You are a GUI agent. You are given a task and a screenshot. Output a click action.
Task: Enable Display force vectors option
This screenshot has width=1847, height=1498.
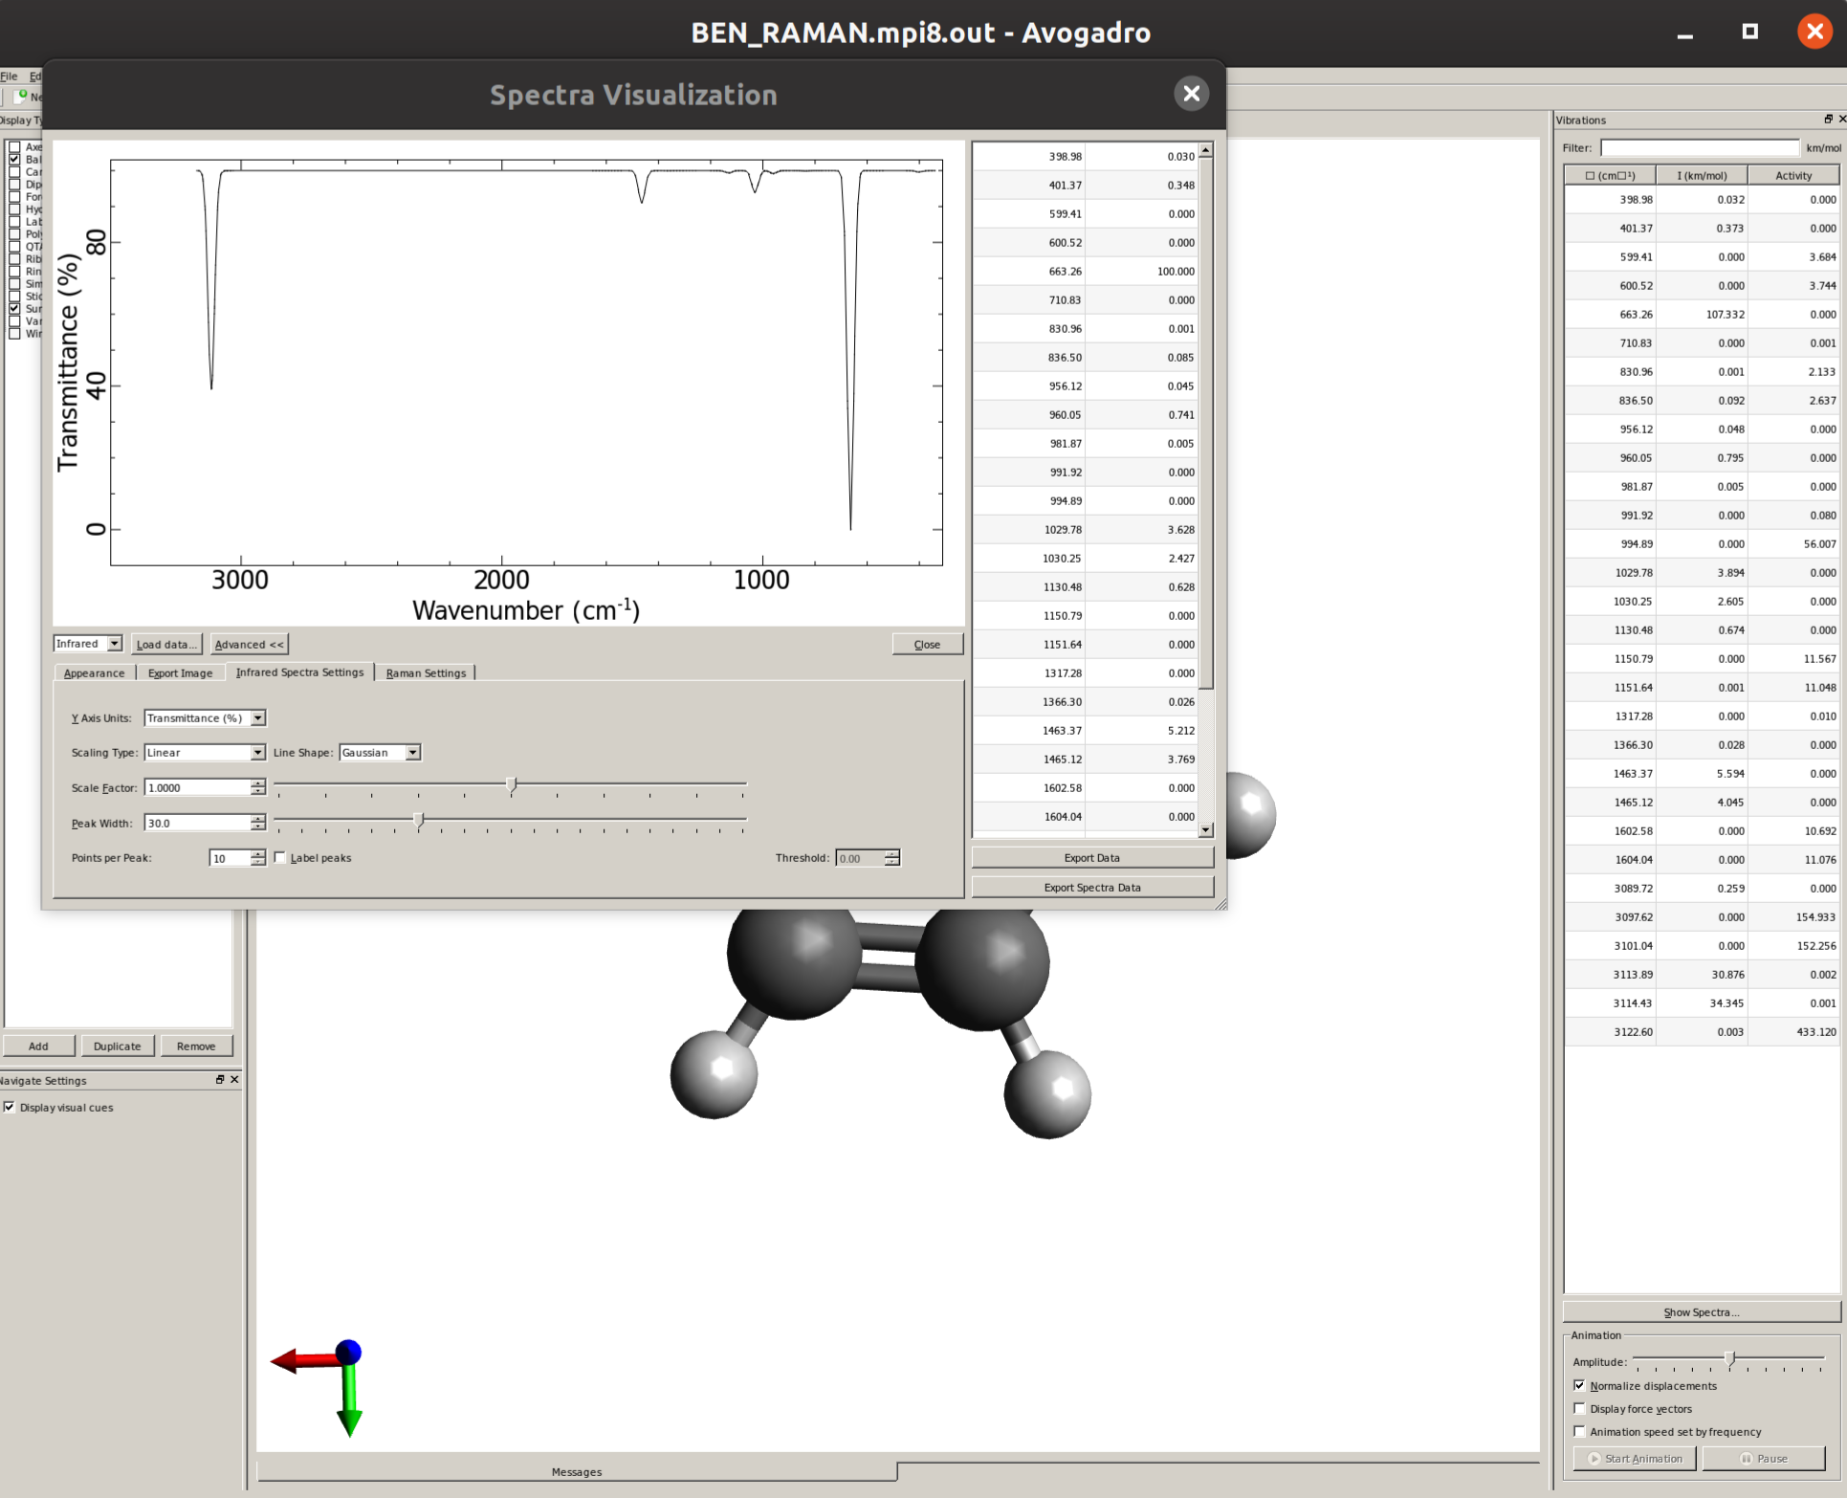(x=1579, y=1408)
